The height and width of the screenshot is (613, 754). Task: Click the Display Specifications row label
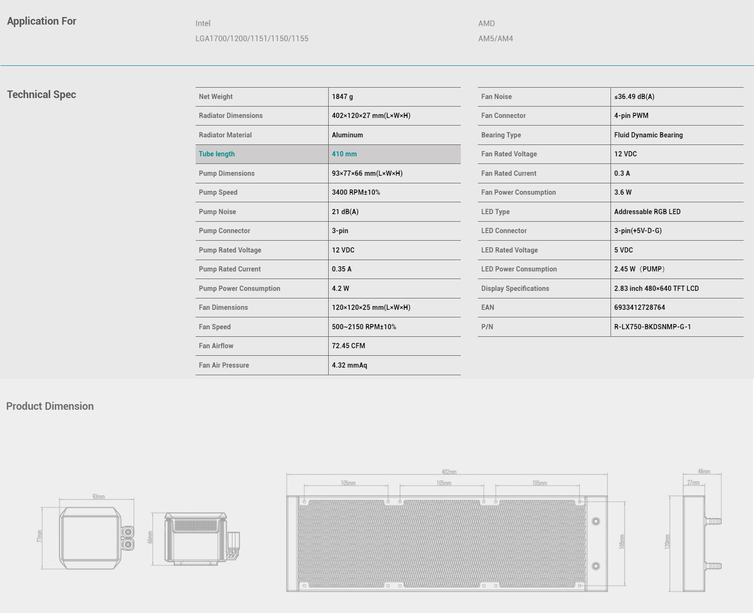(x=515, y=288)
